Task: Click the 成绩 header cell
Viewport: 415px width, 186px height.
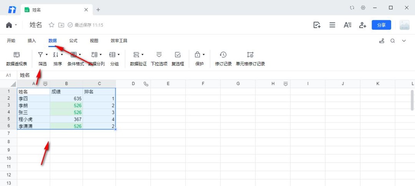Action: tap(66, 91)
